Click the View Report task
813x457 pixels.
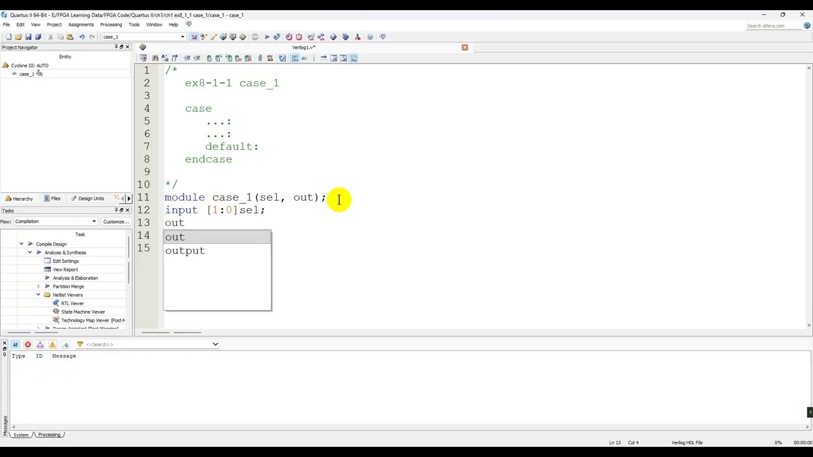[65, 270]
